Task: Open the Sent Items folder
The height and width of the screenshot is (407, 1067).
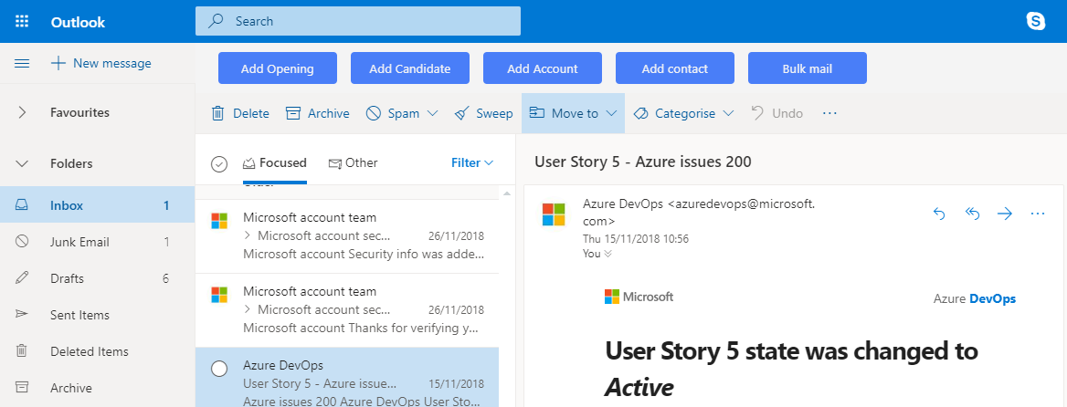Action: [x=98, y=315]
